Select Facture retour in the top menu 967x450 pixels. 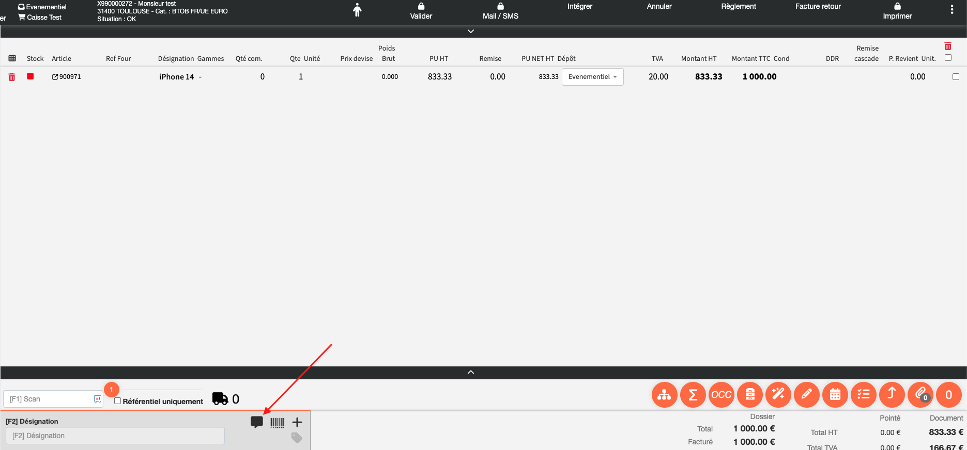(x=818, y=7)
